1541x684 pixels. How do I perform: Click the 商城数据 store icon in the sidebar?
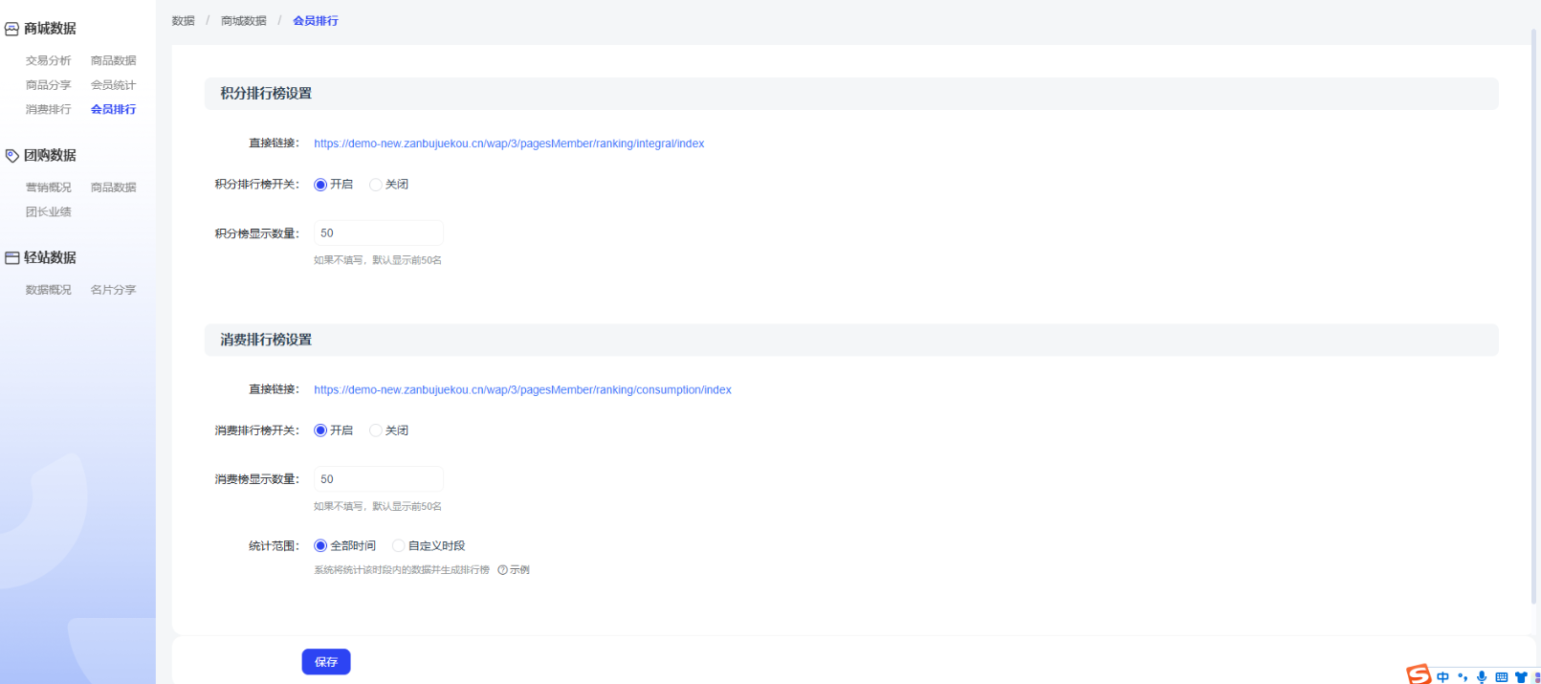(x=11, y=30)
